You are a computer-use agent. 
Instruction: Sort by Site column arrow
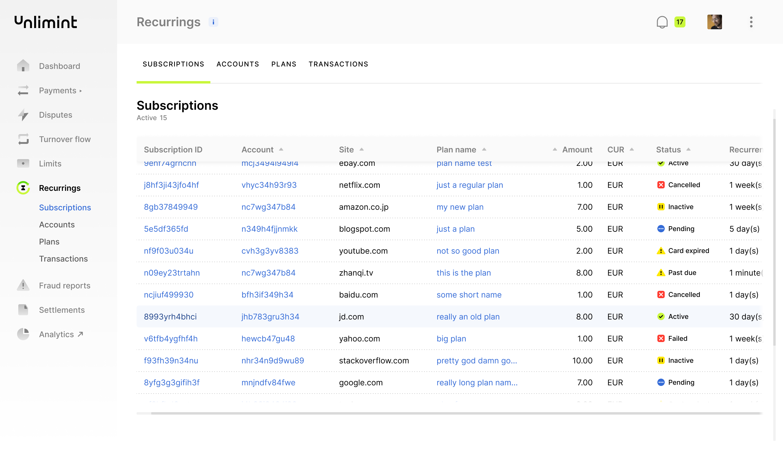(361, 149)
